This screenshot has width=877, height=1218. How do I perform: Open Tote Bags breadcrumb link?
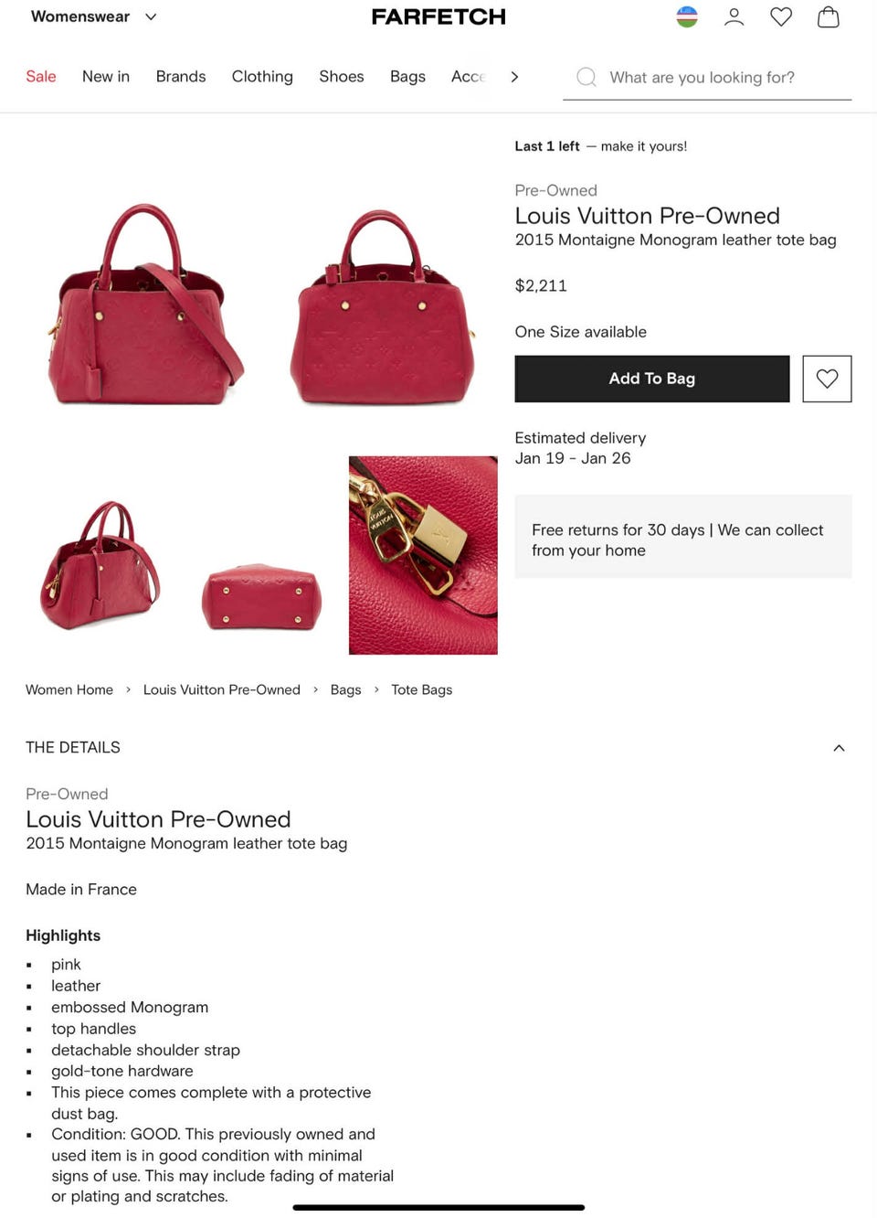(x=422, y=689)
